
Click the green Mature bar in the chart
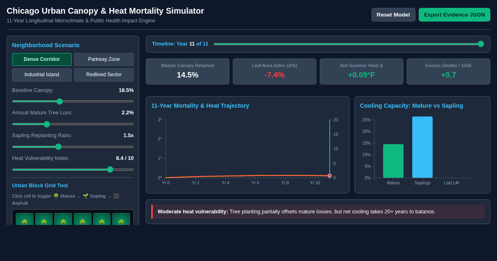point(393,161)
